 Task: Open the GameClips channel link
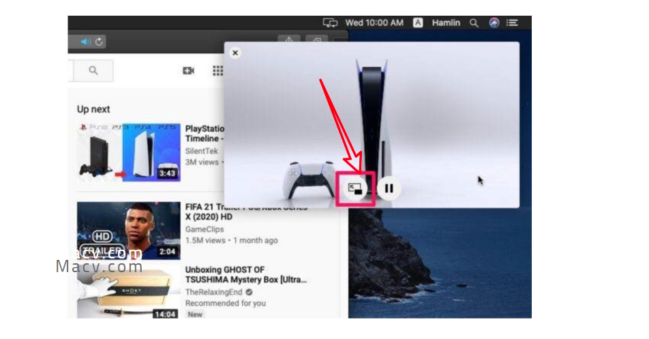pyautogui.click(x=205, y=229)
